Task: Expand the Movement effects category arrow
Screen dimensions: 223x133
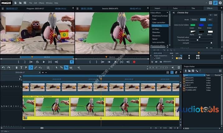Action: (x=167, y=45)
